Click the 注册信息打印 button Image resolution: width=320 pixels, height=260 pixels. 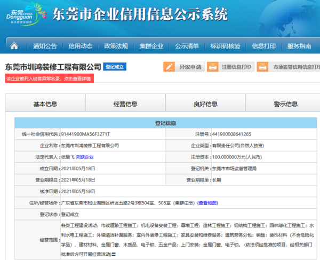[x=230, y=67]
